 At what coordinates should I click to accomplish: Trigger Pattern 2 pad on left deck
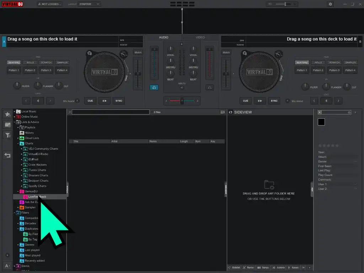[x=30, y=70]
